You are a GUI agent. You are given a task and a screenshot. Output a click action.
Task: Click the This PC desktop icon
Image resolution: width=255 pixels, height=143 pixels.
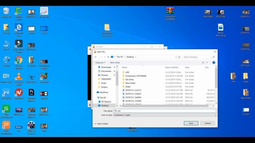6,45
